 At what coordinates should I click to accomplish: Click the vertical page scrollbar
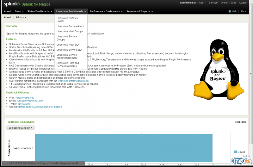coord(251,74)
